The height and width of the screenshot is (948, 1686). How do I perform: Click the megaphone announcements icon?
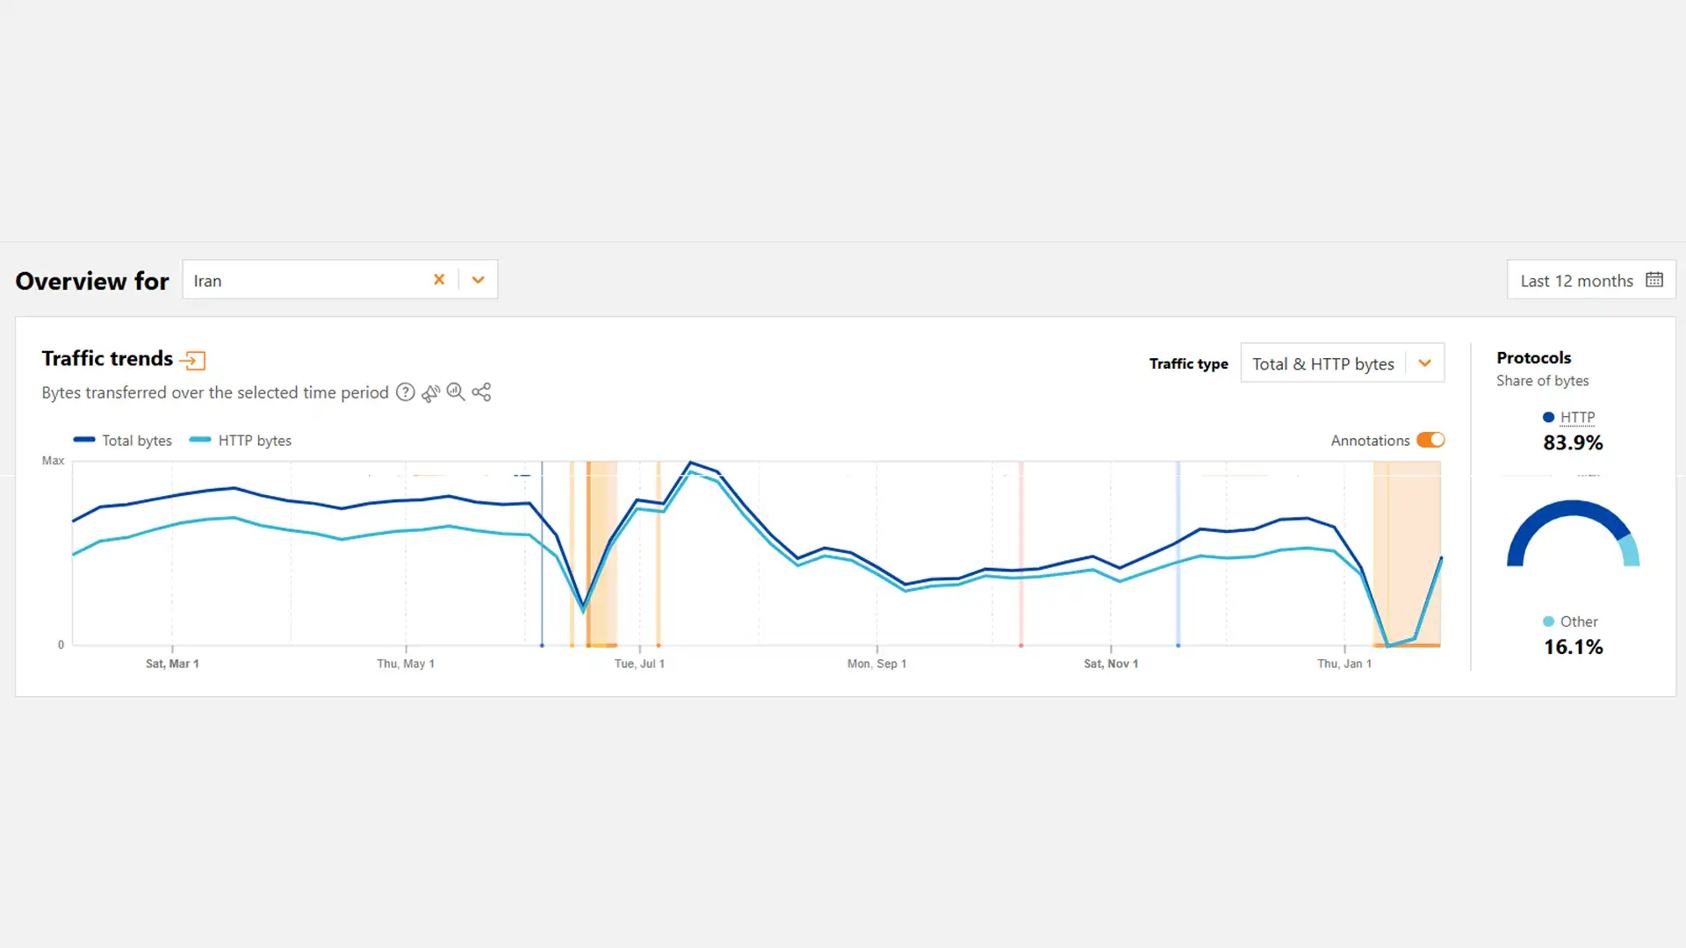tap(430, 392)
